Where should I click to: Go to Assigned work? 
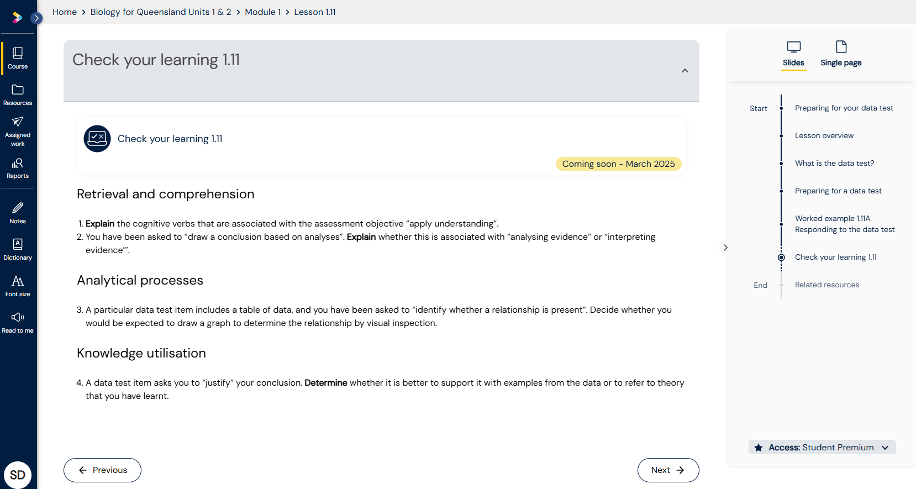pos(18,131)
